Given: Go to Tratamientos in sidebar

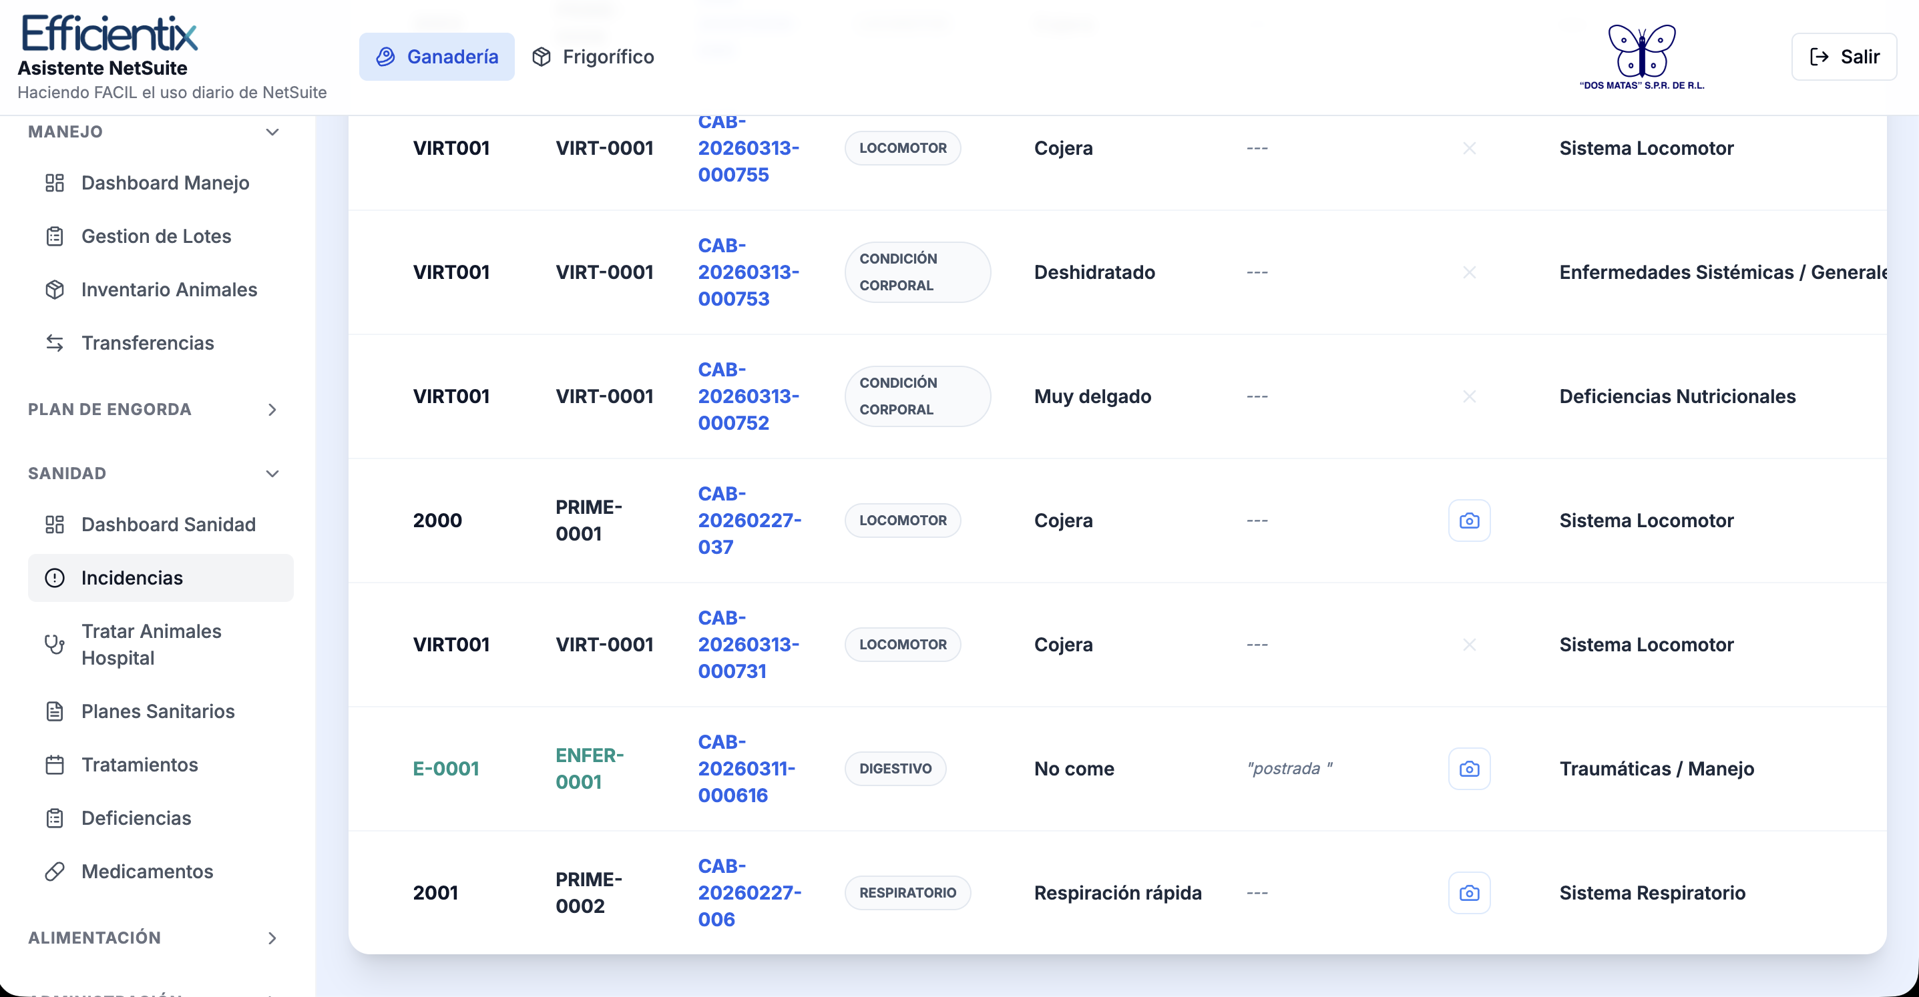Looking at the screenshot, I should pos(160,765).
